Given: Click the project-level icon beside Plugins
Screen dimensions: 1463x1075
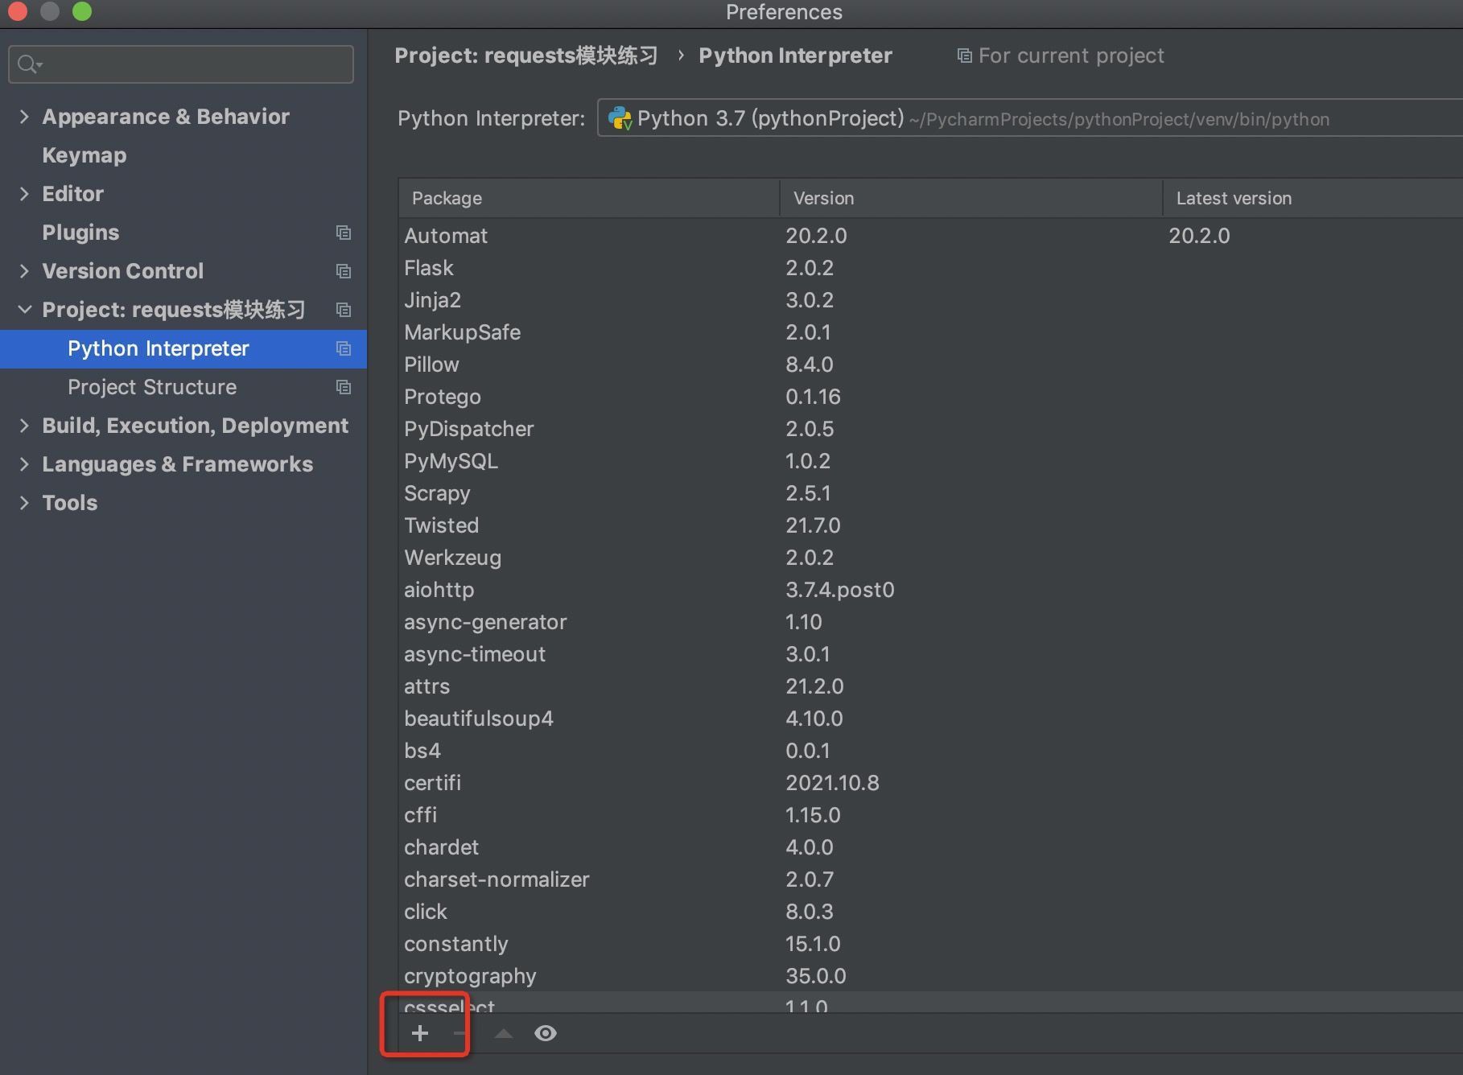Looking at the screenshot, I should [x=344, y=233].
